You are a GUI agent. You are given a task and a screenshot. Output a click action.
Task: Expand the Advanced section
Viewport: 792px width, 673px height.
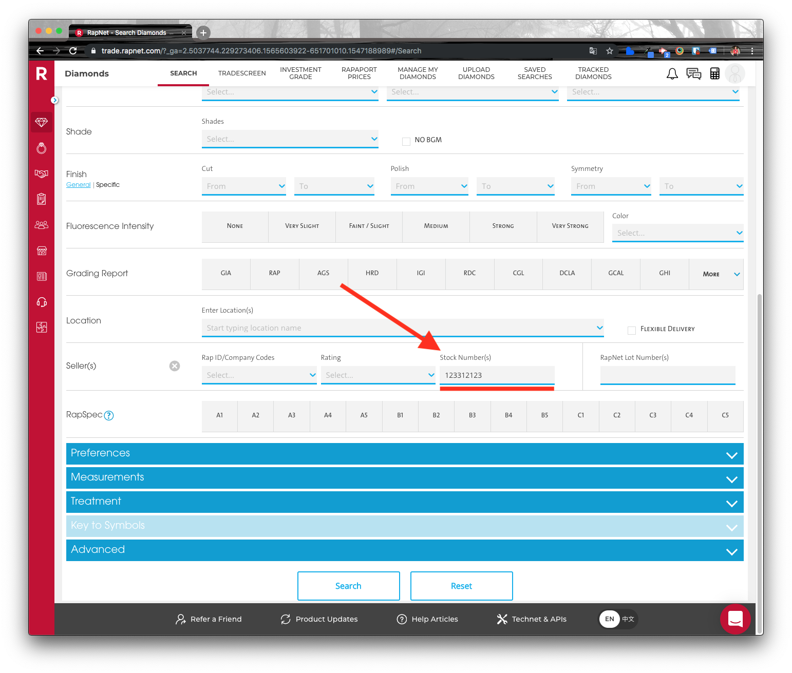(405, 550)
